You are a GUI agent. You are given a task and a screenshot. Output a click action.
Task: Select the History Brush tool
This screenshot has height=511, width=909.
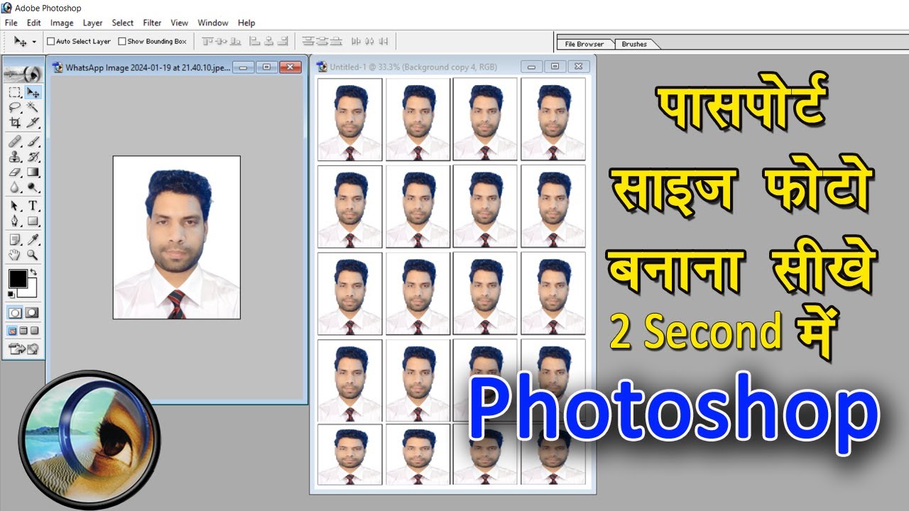click(33, 157)
